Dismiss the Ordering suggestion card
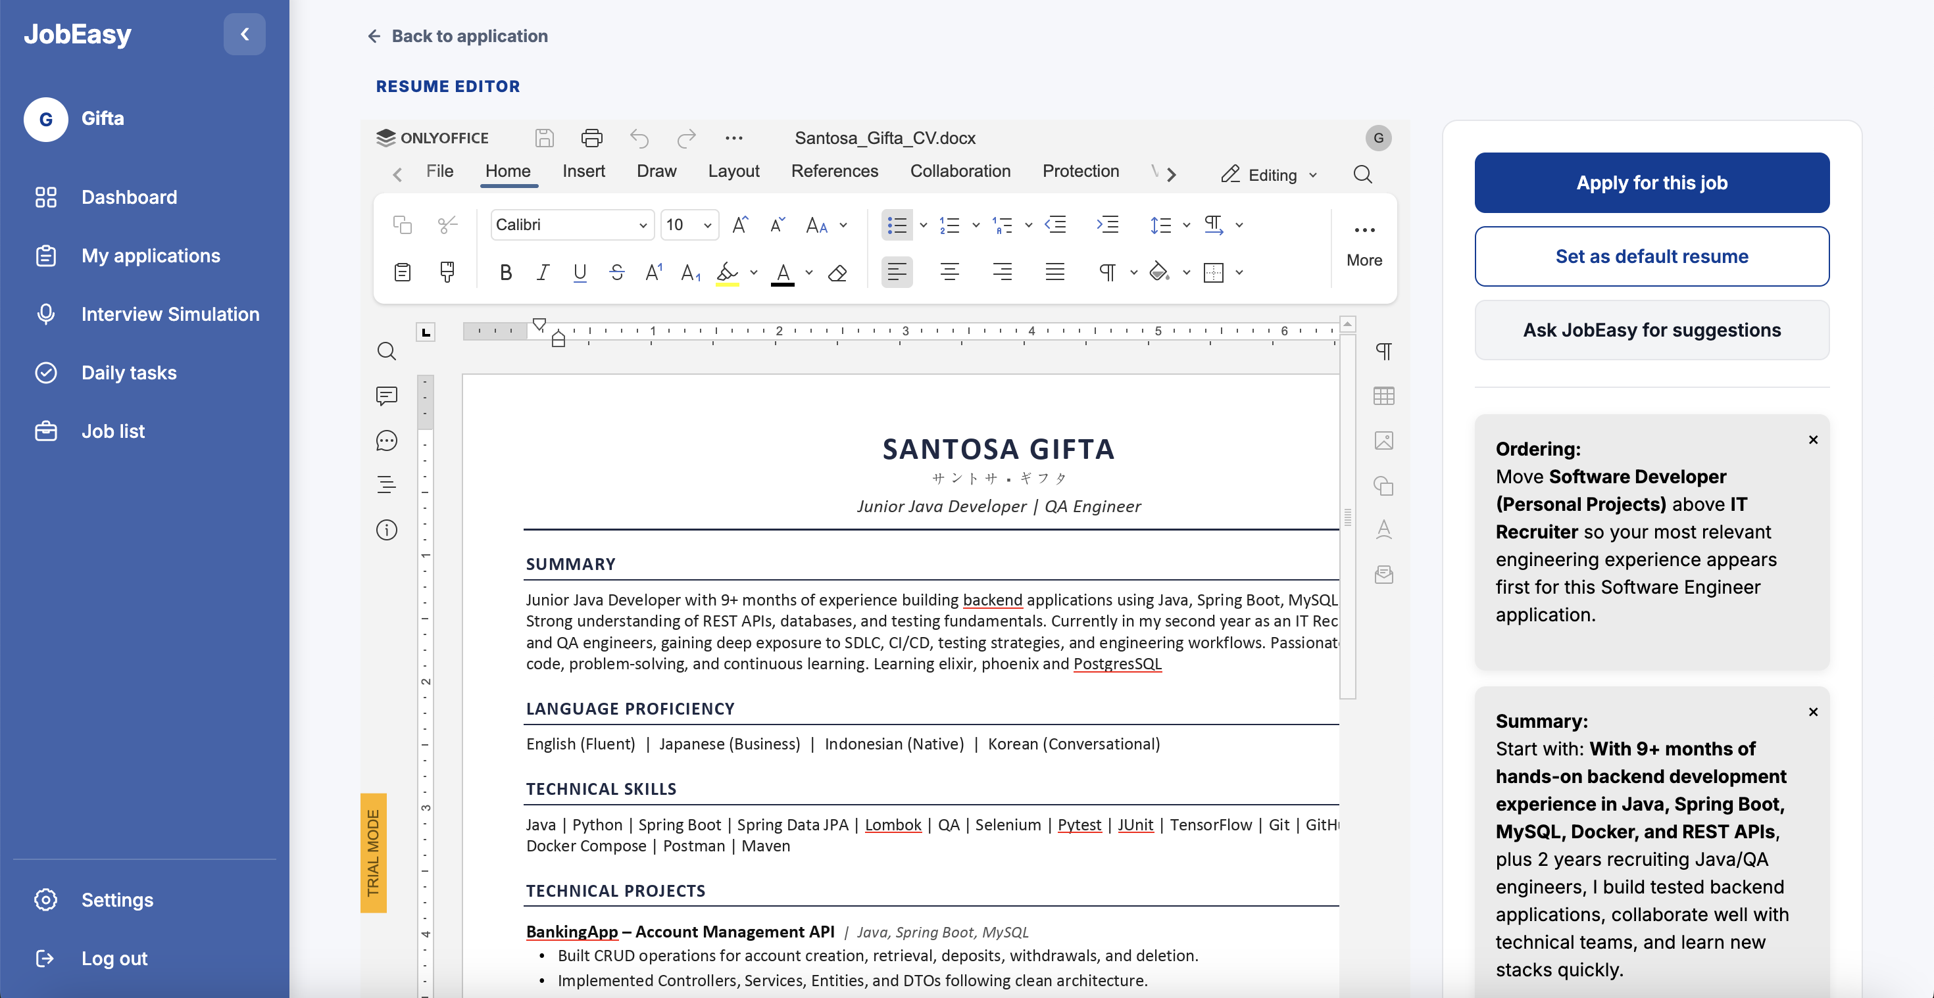 pos(1812,440)
